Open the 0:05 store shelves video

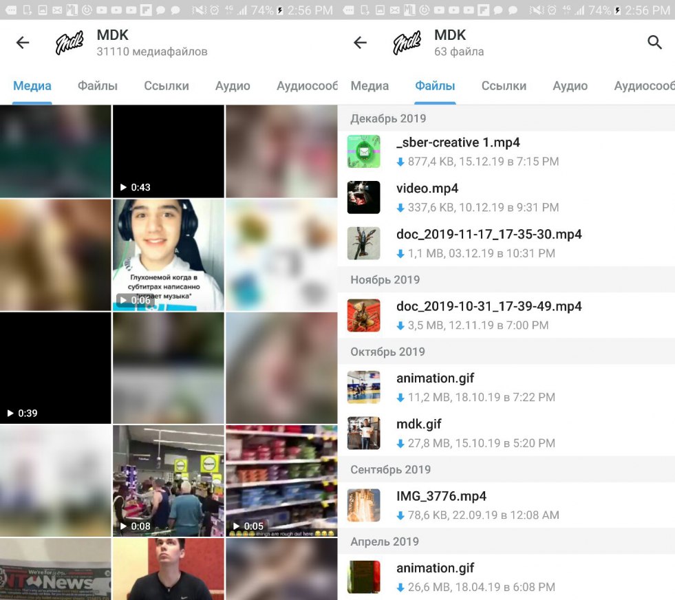coord(281,480)
